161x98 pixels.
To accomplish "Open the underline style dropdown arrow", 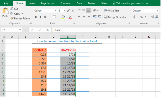I will pyautogui.click(x=49, y=17).
